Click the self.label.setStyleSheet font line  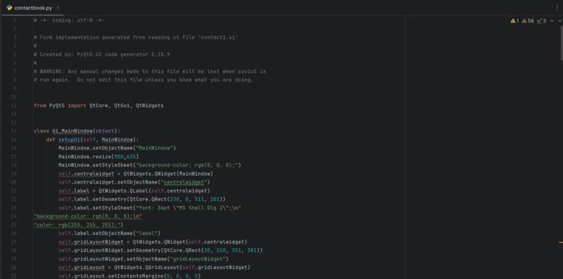point(150,208)
